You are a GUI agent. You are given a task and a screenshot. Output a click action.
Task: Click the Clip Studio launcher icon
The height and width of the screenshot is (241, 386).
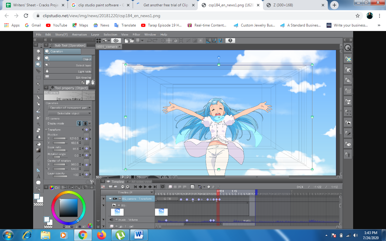(116, 40)
